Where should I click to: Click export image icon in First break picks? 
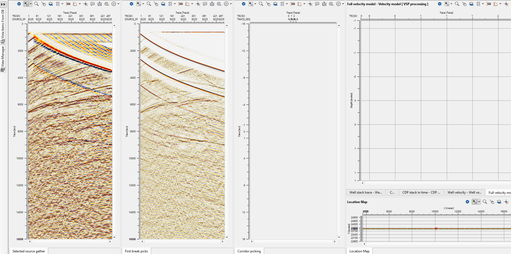pyautogui.click(x=212, y=4)
